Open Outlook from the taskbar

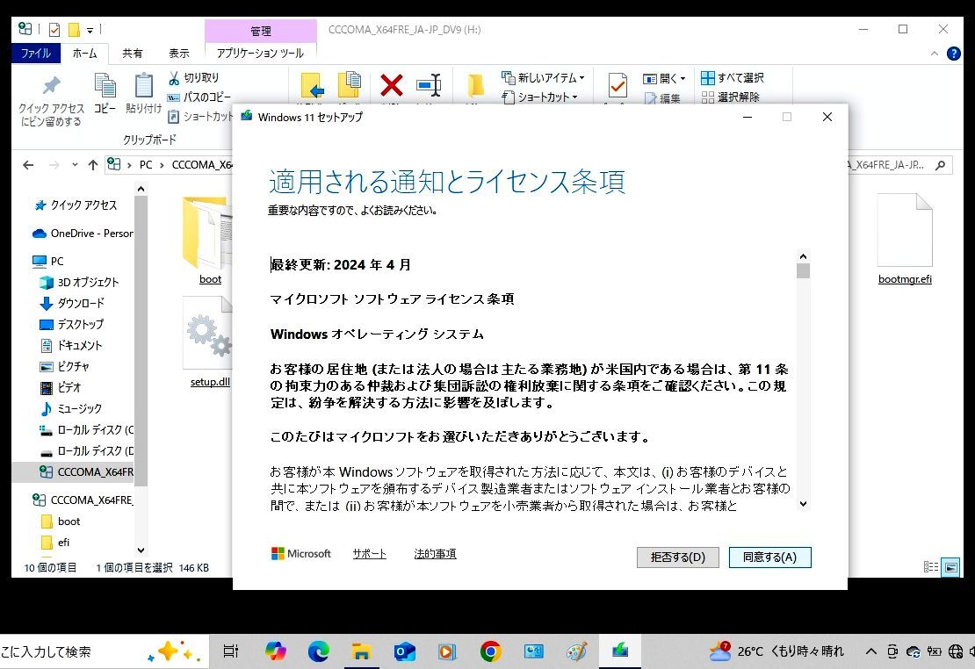pos(405,651)
